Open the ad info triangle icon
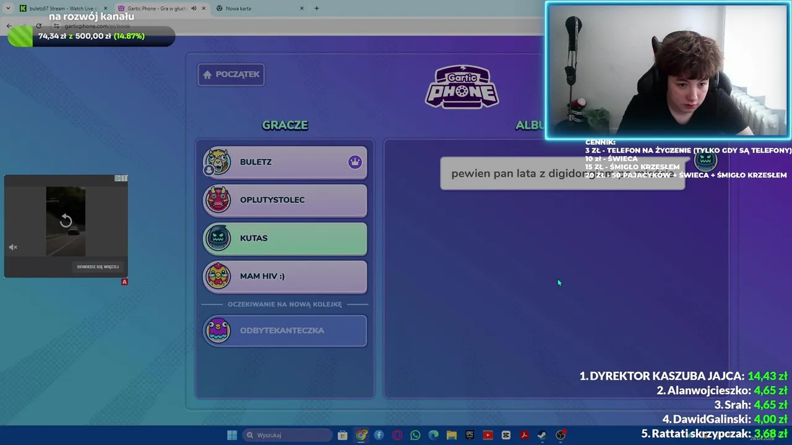 pyautogui.click(x=118, y=178)
